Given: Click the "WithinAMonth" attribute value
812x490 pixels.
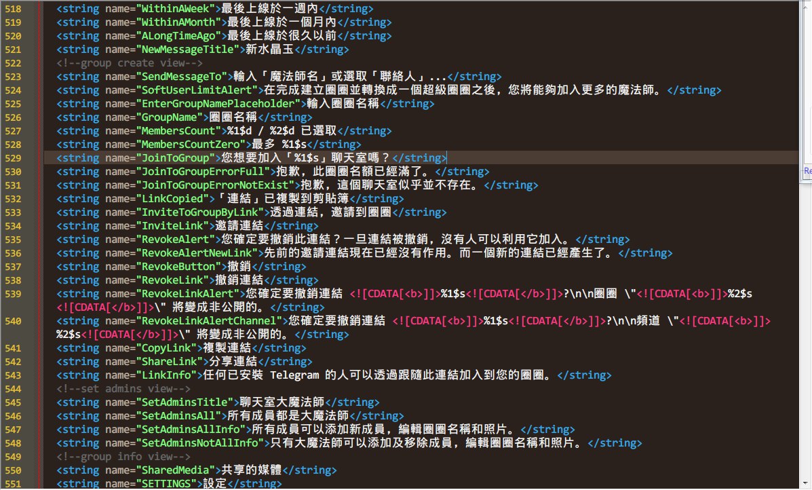Looking at the screenshot, I should pyautogui.click(x=178, y=22).
